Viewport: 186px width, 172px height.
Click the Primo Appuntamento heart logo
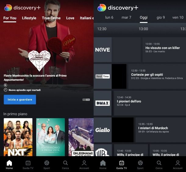click(39, 60)
